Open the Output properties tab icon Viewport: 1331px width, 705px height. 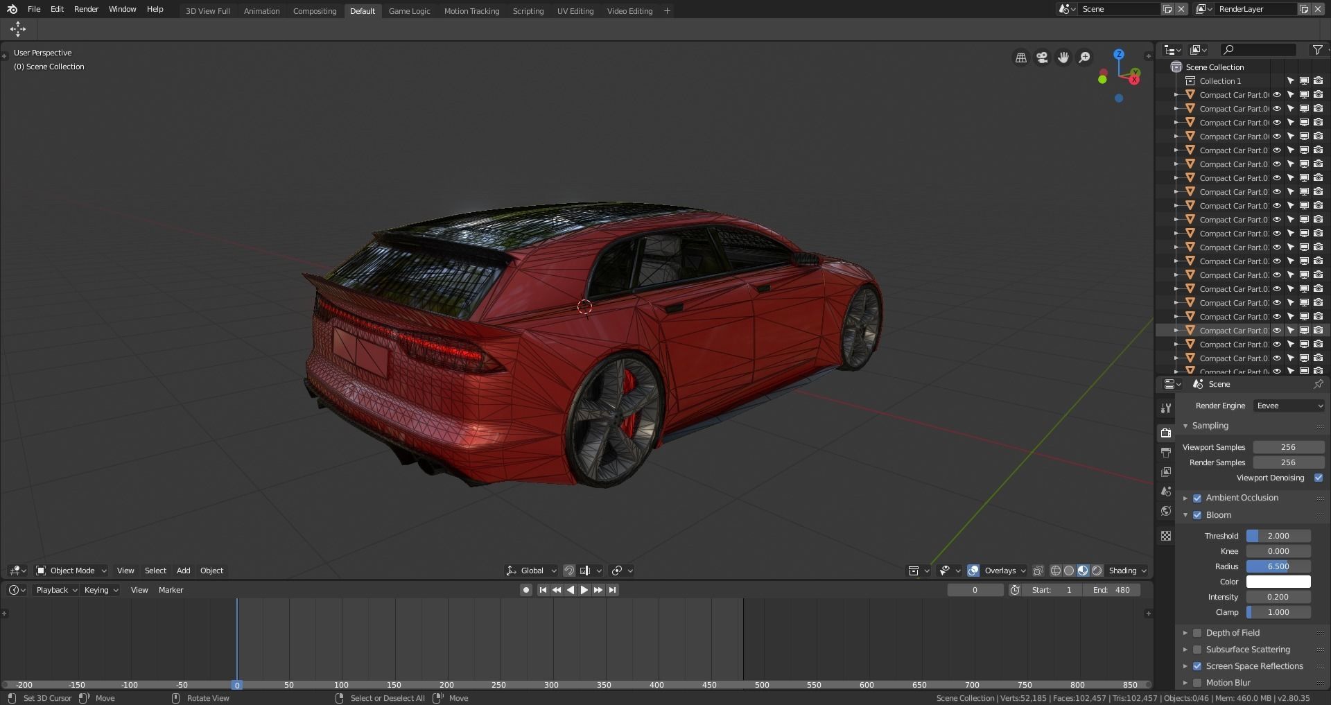pos(1166,452)
